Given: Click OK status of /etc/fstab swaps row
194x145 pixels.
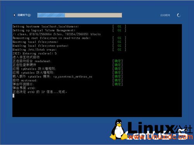Looking at the screenshot, I should tap(119, 49).
